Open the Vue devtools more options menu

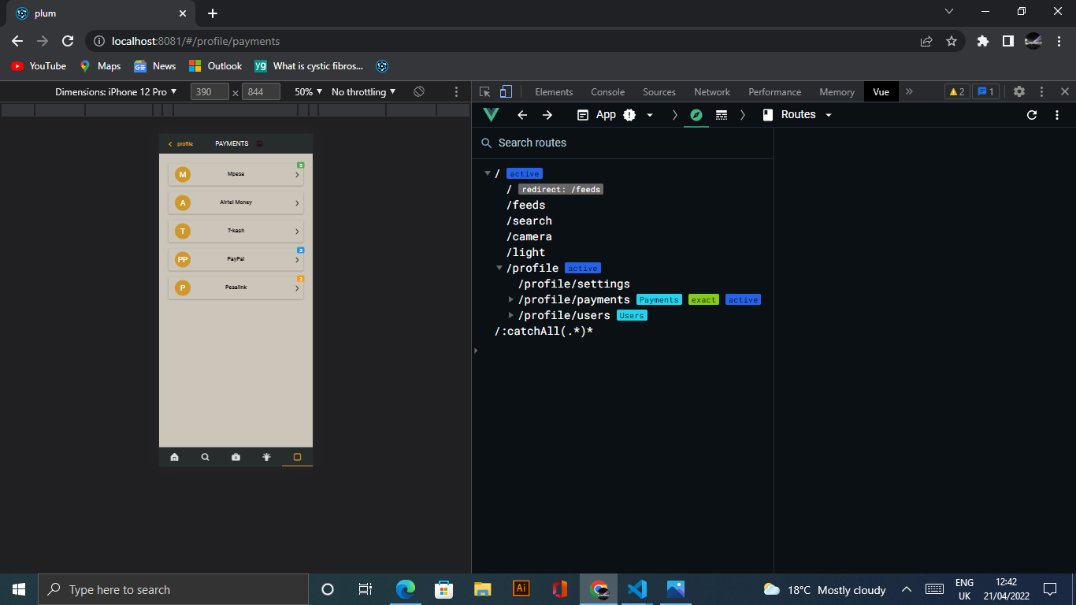1057,115
